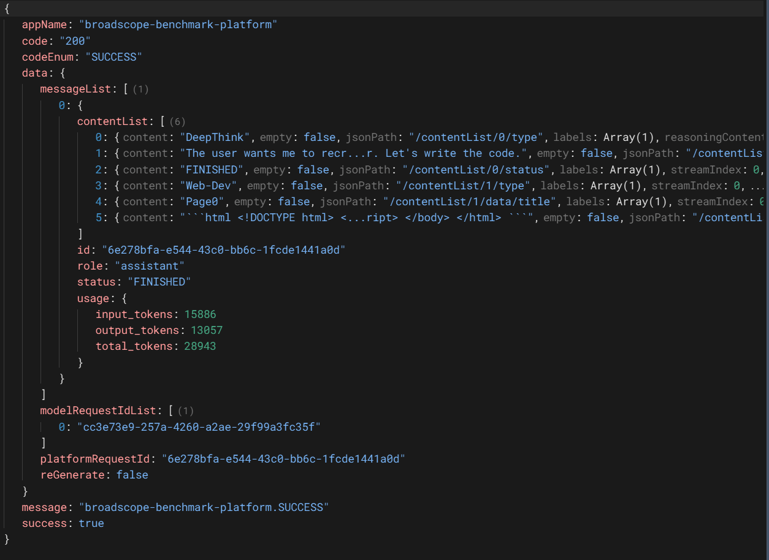The image size is (769, 560).
Task: Click the total_tokens value 28943
Action: (x=200, y=346)
